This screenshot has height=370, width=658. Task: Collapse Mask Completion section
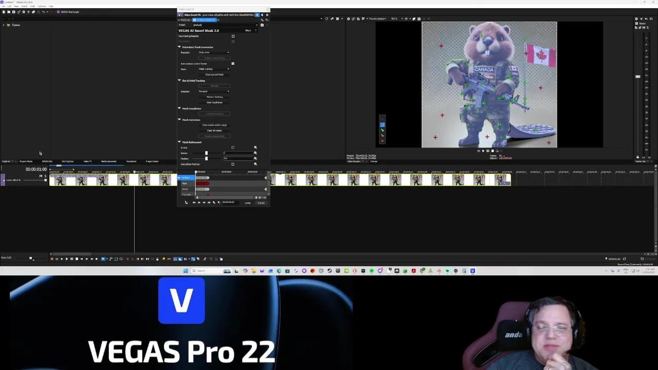(x=179, y=108)
